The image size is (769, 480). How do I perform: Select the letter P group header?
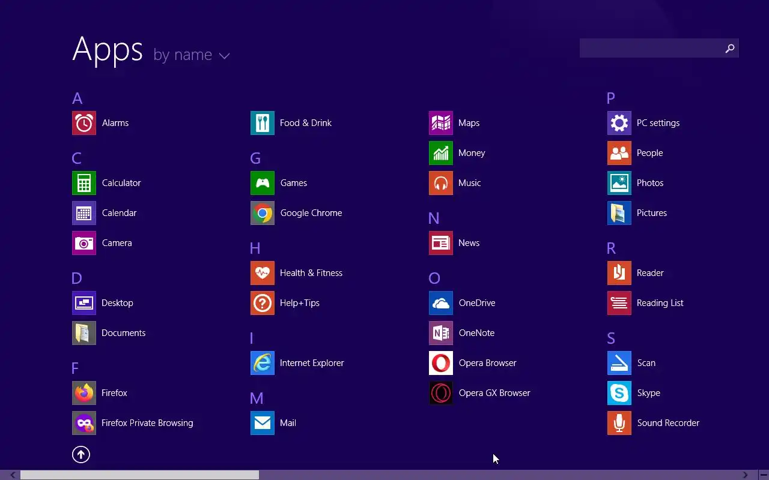pyautogui.click(x=611, y=98)
